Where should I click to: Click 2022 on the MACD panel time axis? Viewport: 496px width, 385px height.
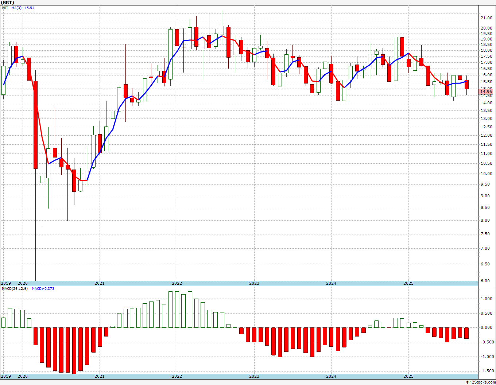(177, 376)
